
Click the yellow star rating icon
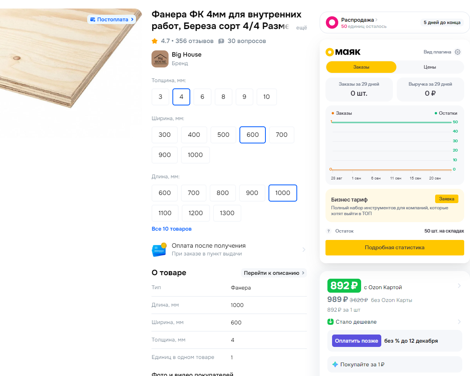(x=155, y=41)
